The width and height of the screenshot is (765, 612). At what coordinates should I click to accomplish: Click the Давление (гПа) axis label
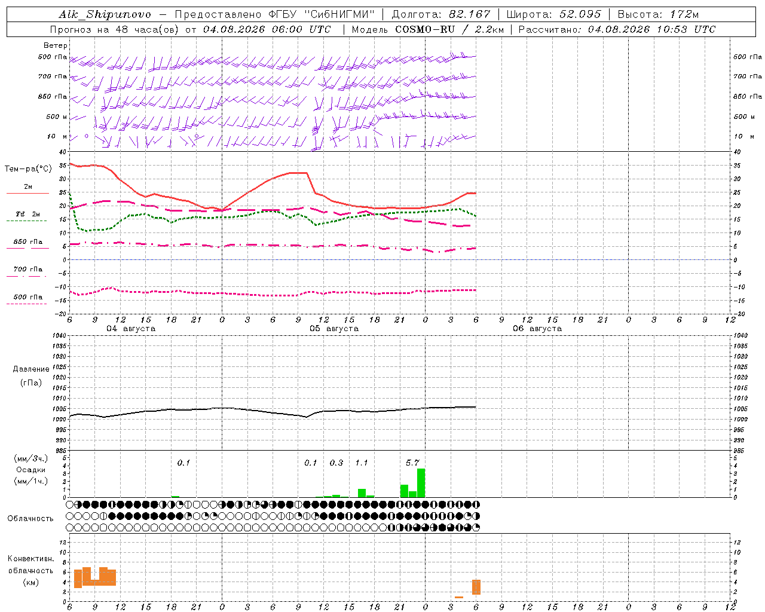click(31, 376)
